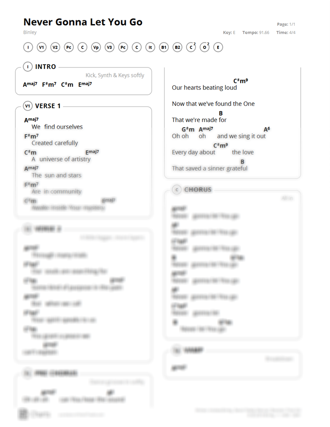This screenshot has height=427, width=330.
Task: Click the C#m chord in the Intro
Action: (67, 84)
